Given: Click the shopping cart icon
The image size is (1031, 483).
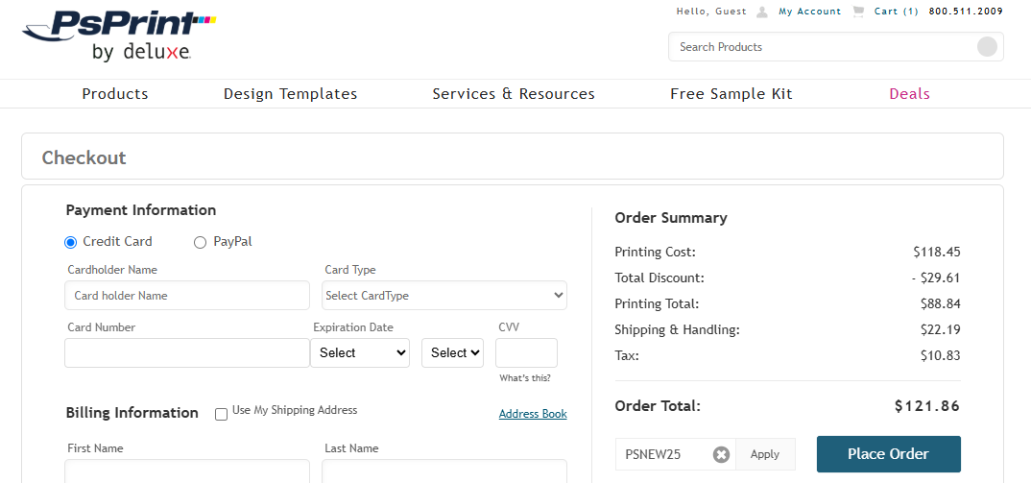Looking at the screenshot, I should [x=858, y=12].
